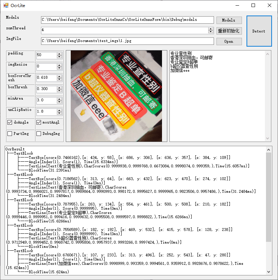The image size is (278, 280).
Task: Click TextBox score 0.7556589 line
Action: pos(131,230)
